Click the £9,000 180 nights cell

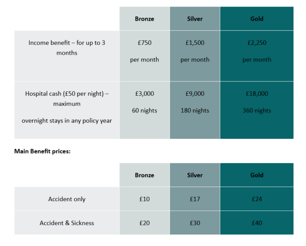[195, 102]
